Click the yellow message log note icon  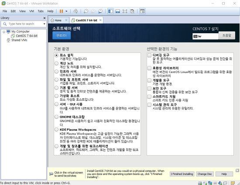point(233,183)
